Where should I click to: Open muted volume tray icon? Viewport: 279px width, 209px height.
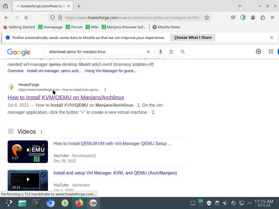225,203
